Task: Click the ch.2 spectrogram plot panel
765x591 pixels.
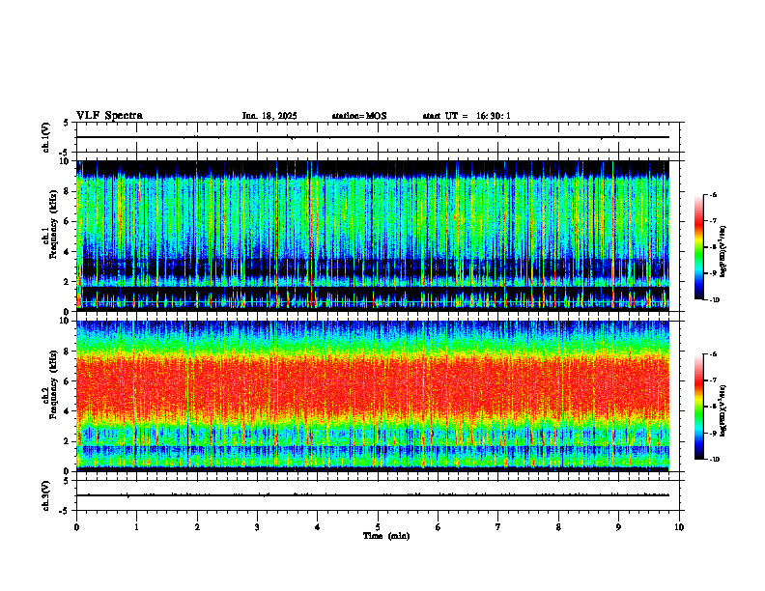Action: tap(373, 396)
